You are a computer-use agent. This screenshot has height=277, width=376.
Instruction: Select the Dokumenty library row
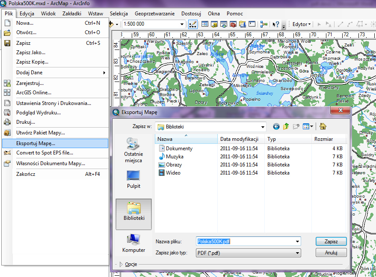(x=251, y=149)
